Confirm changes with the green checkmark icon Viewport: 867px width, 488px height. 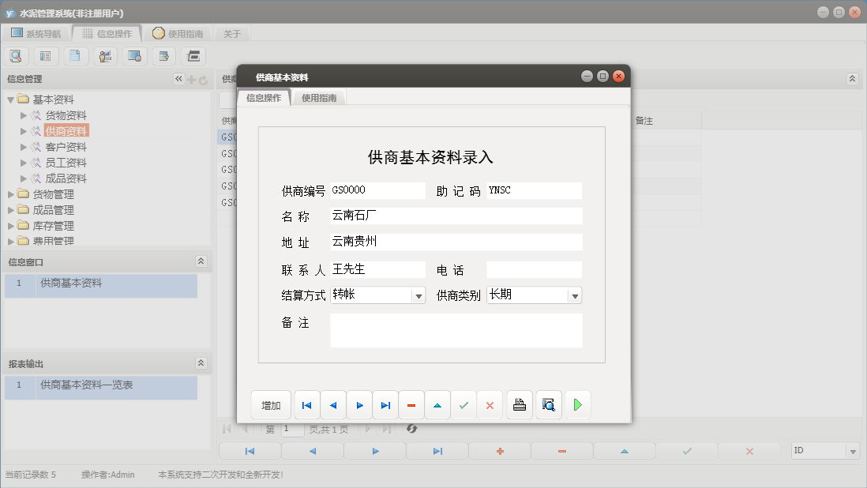point(464,404)
